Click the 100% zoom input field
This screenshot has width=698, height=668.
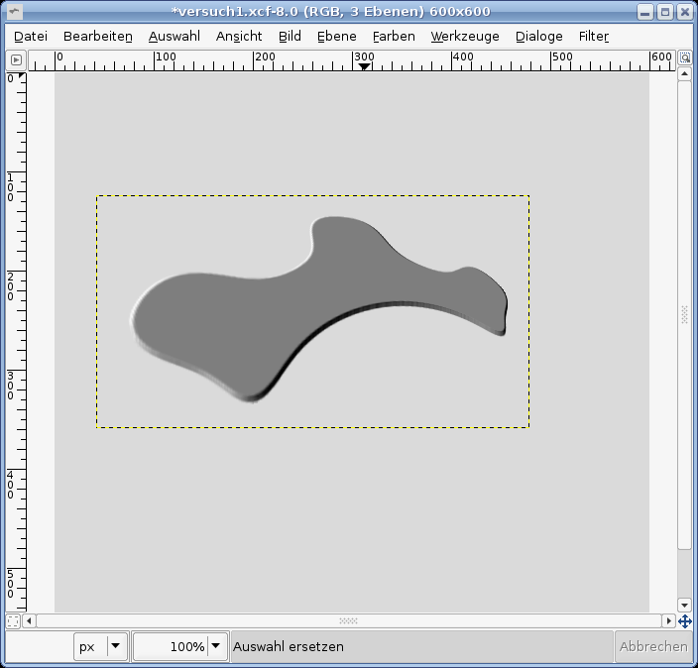pos(171,646)
